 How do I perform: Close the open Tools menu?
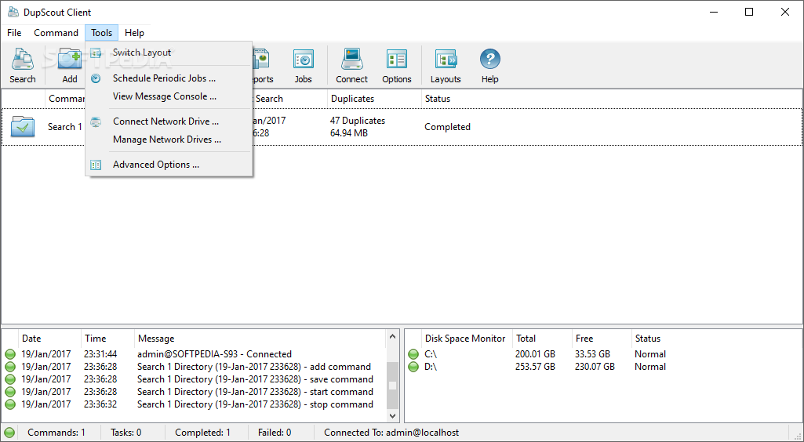[101, 33]
